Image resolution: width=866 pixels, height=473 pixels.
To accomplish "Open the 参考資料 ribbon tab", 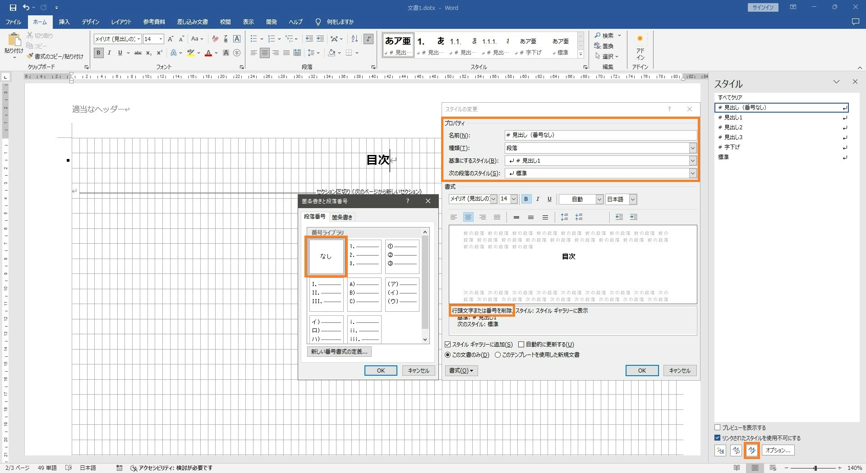I will coord(154,22).
